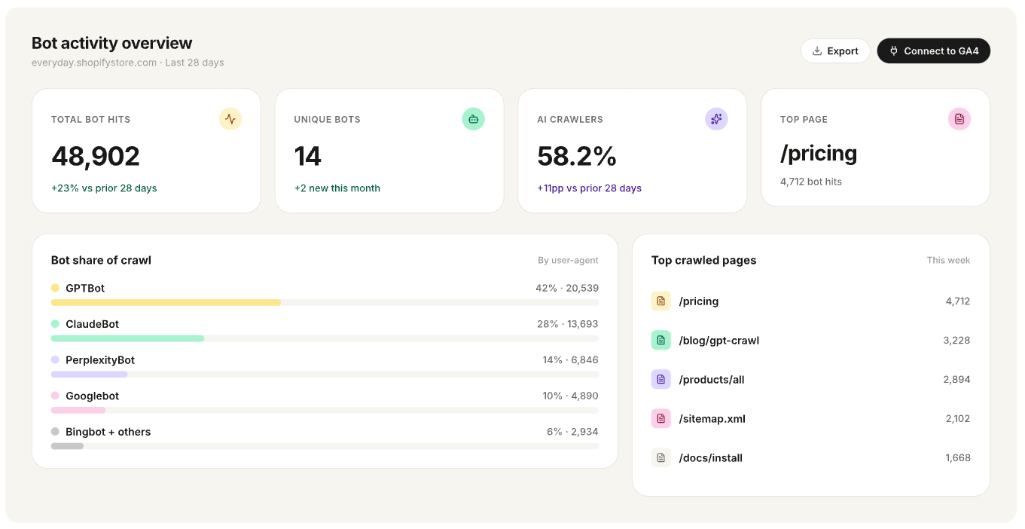Click the PerplexityBot lavender progress bar
This screenshot has width=1025, height=529.
(x=90, y=375)
